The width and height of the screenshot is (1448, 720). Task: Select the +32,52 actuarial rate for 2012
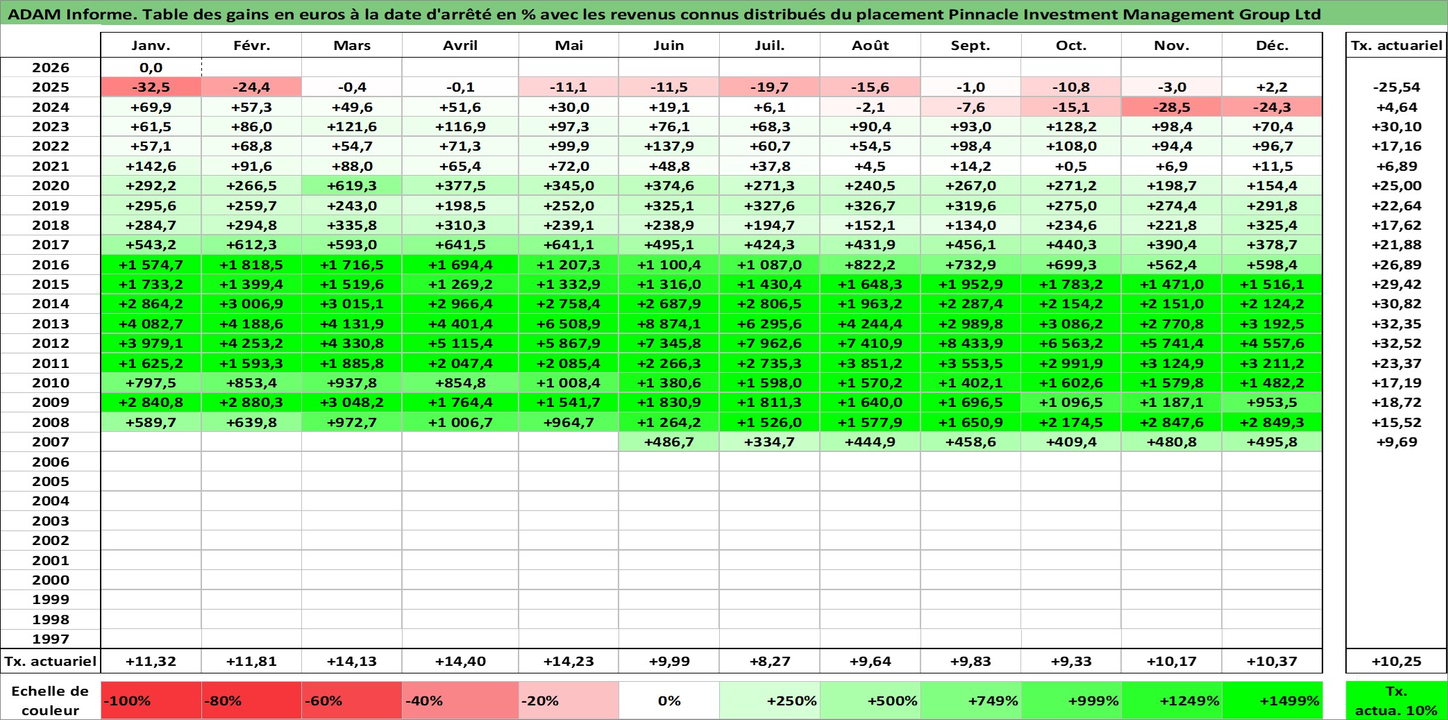tap(1396, 343)
